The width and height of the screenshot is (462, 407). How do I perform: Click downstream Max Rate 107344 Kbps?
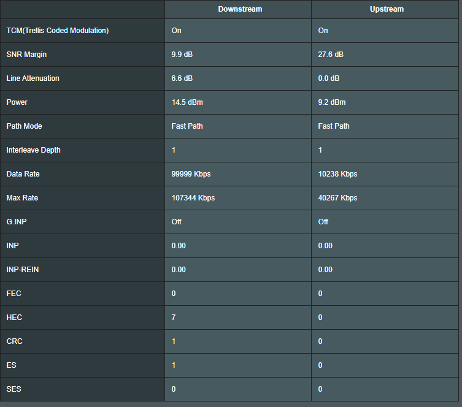point(193,198)
